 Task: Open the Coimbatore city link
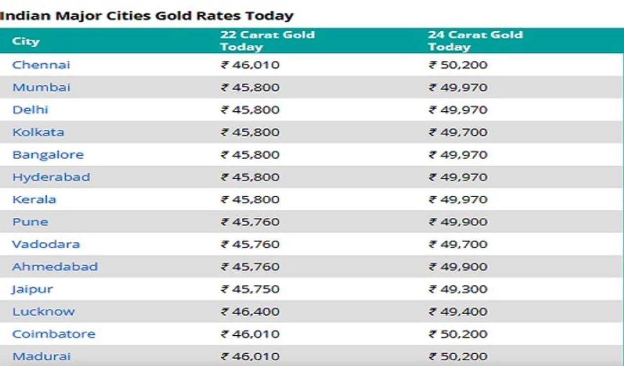(x=54, y=334)
